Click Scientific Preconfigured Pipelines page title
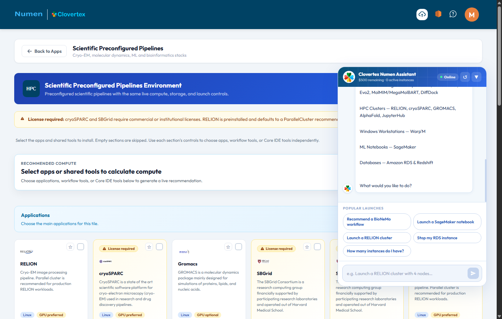Viewport: 502px width, 319px height. [118, 48]
